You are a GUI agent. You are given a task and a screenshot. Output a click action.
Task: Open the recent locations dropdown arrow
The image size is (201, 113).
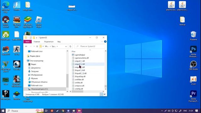point(34,46)
